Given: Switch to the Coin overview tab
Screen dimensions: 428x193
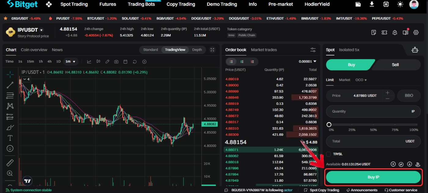Looking at the screenshot, I should click(x=34, y=50).
